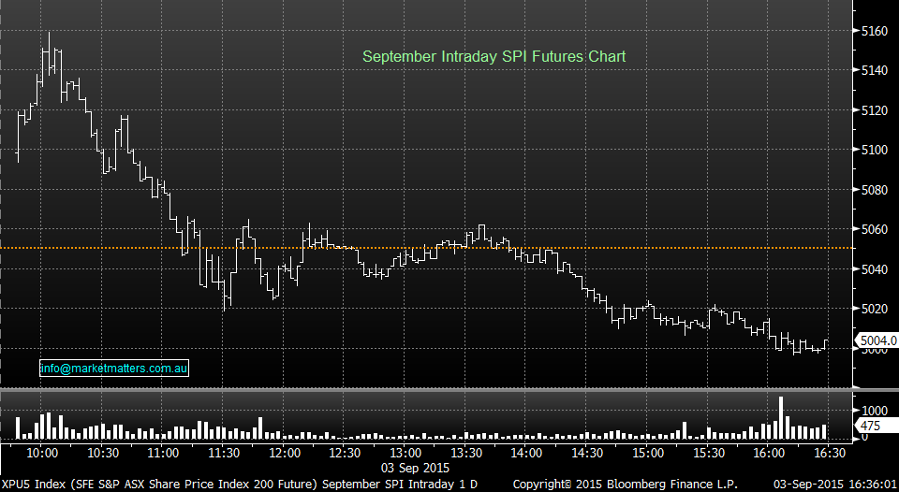Click the 5020 price axis label
Viewport: 899px width, 492px height.
[875, 310]
